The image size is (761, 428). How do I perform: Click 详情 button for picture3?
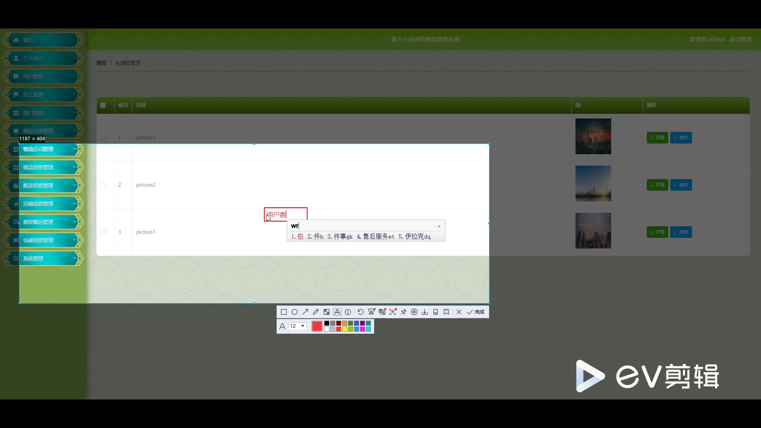click(657, 138)
